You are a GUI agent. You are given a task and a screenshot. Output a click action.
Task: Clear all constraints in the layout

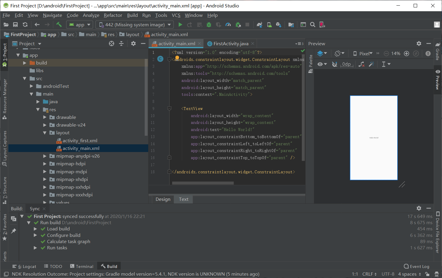(x=361, y=64)
